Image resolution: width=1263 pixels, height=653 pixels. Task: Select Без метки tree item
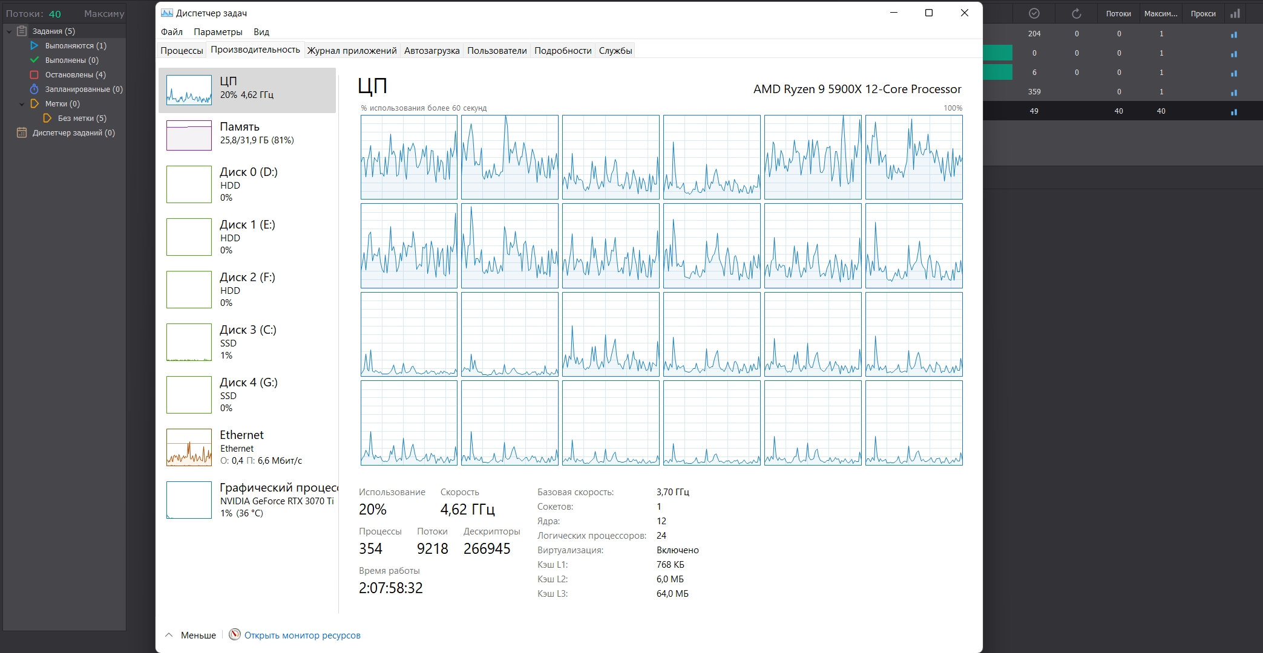(x=82, y=119)
